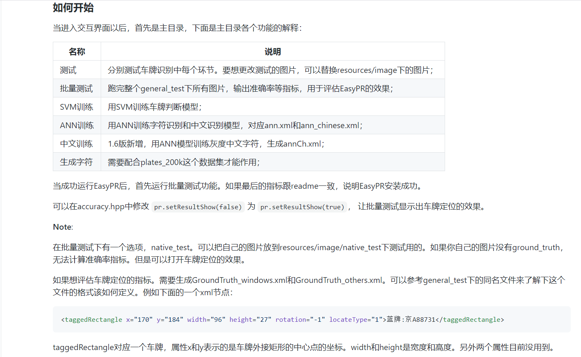This screenshot has width=581, height=357.
Task: Select the annCh.xml text in 中文训练 row
Action: [303, 143]
